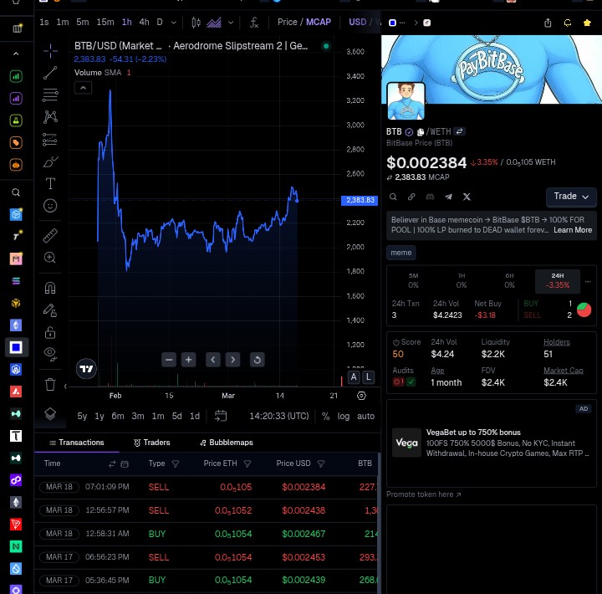
Task: Zoom out the chart with minus button
Action: [169, 360]
